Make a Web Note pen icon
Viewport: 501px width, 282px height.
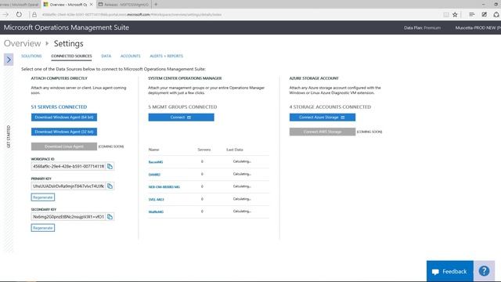coord(484,14)
